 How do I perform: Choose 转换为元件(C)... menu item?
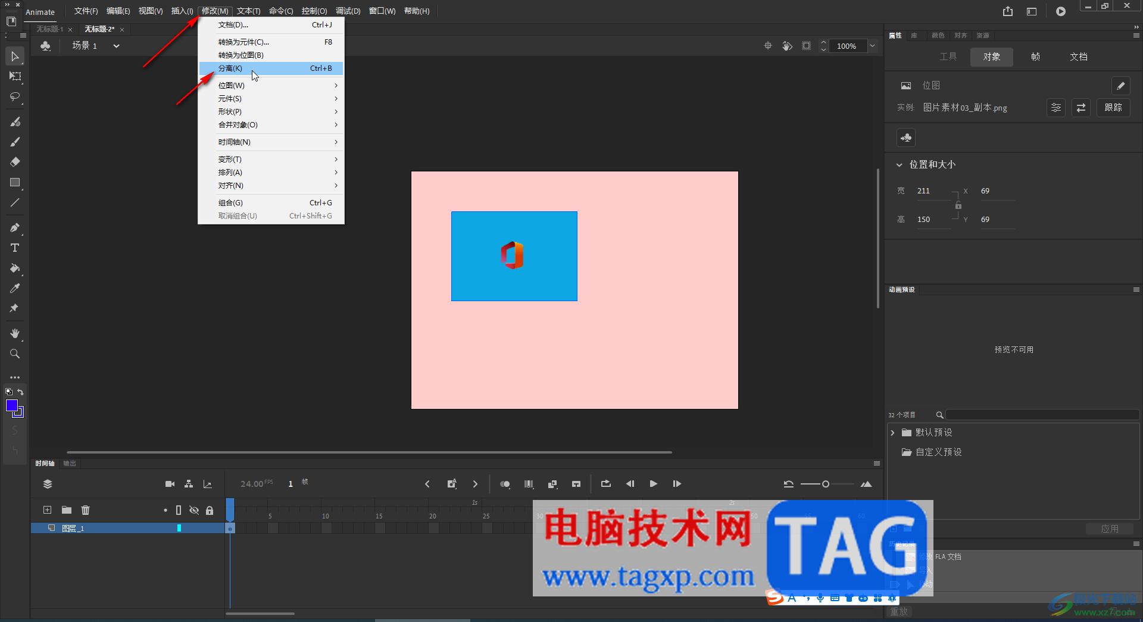tap(271, 42)
